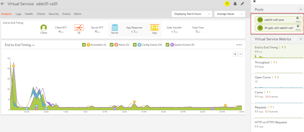Screen dimensions: 304x132
Task: Switch to the Logs tab
Action: 18,14
